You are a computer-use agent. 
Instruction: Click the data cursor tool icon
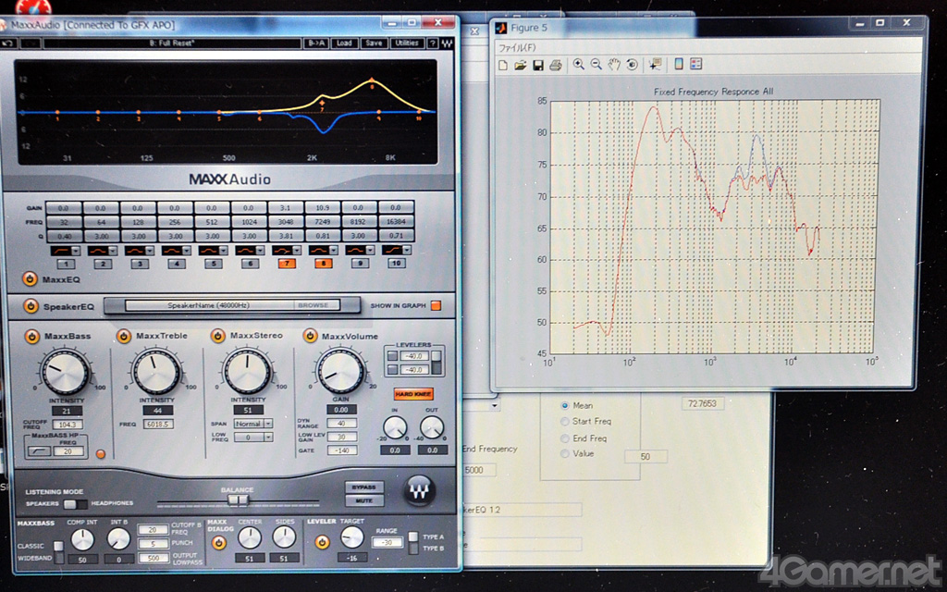click(x=655, y=65)
